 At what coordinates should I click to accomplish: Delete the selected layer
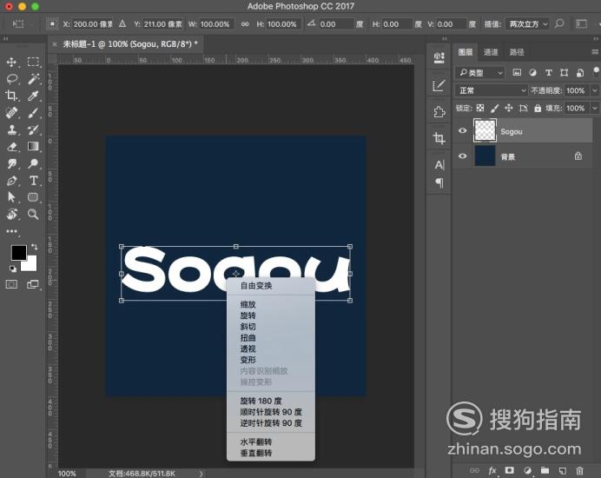(x=579, y=470)
